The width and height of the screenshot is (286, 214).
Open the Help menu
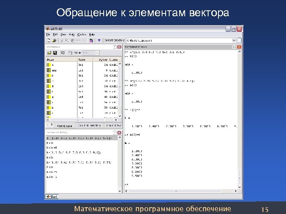(92, 34)
